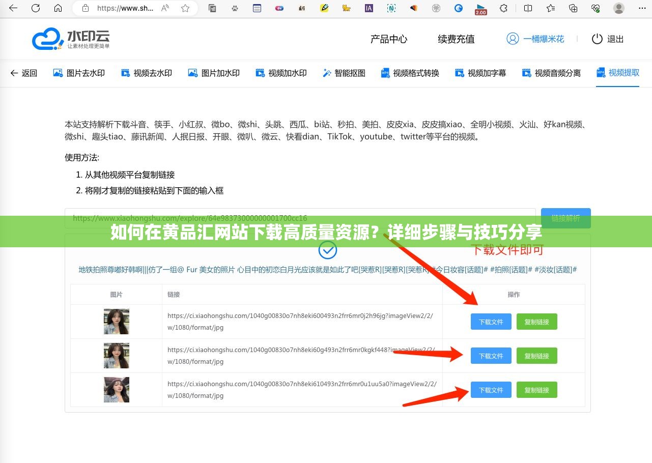Click the read aloud icon in the address bar
The image size is (652, 463).
coord(165,8)
